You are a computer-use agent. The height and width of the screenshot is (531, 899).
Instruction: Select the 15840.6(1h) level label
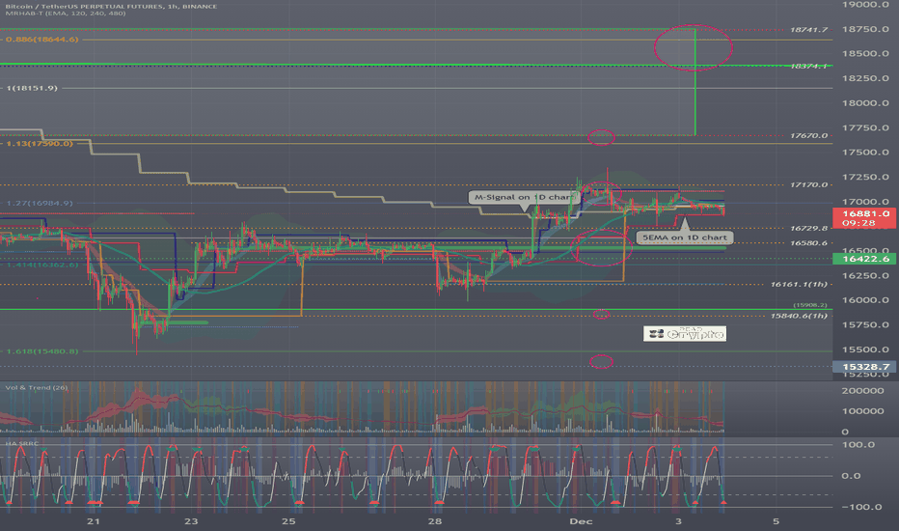pyautogui.click(x=800, y=316)
